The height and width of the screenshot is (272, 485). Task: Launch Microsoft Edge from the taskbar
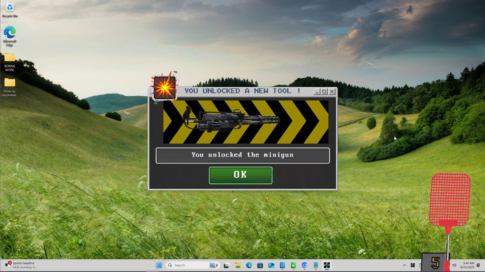(249, 265)
